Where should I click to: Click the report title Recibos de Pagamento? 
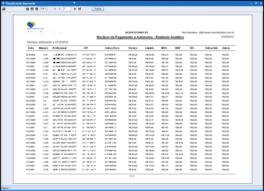(140, 37)
